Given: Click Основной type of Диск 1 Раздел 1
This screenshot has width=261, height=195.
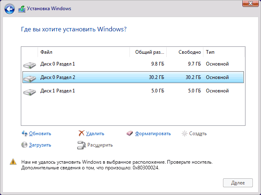Looking at the screenshot, I should click(x=217, y=91).
